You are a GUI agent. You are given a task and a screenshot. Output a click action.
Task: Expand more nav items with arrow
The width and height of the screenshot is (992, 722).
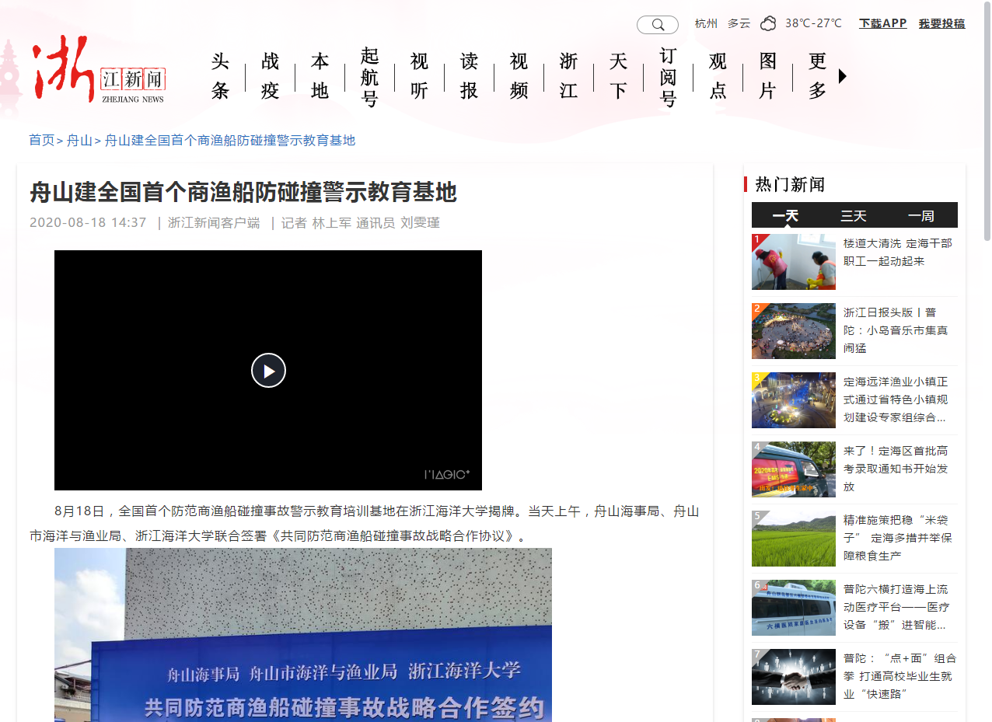[843, 76]
